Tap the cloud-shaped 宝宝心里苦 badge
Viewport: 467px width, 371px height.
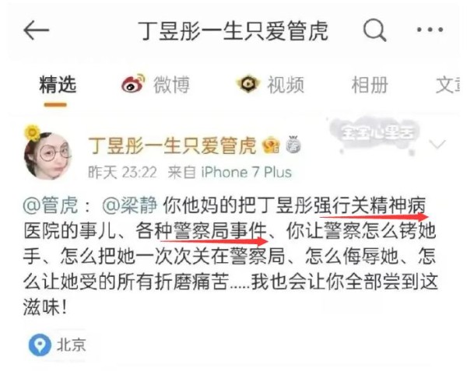(377, 133)
